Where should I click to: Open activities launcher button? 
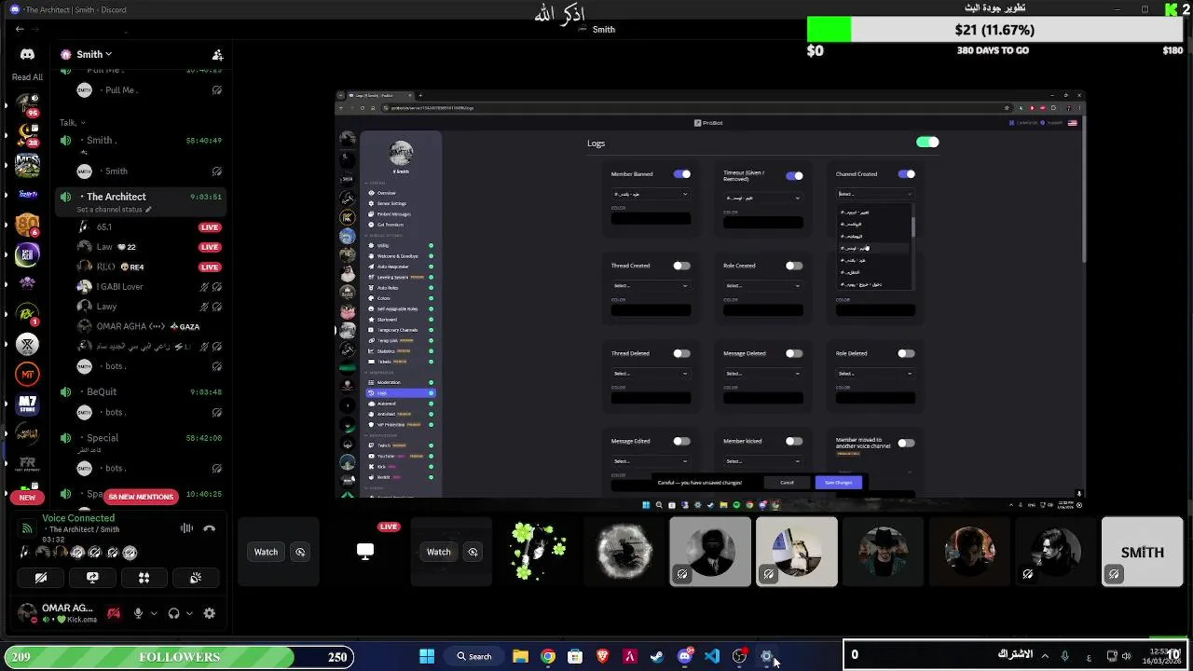coord(144,578)
